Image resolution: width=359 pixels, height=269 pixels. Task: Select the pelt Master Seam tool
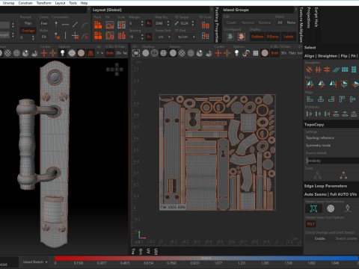[x=313, y=208]
